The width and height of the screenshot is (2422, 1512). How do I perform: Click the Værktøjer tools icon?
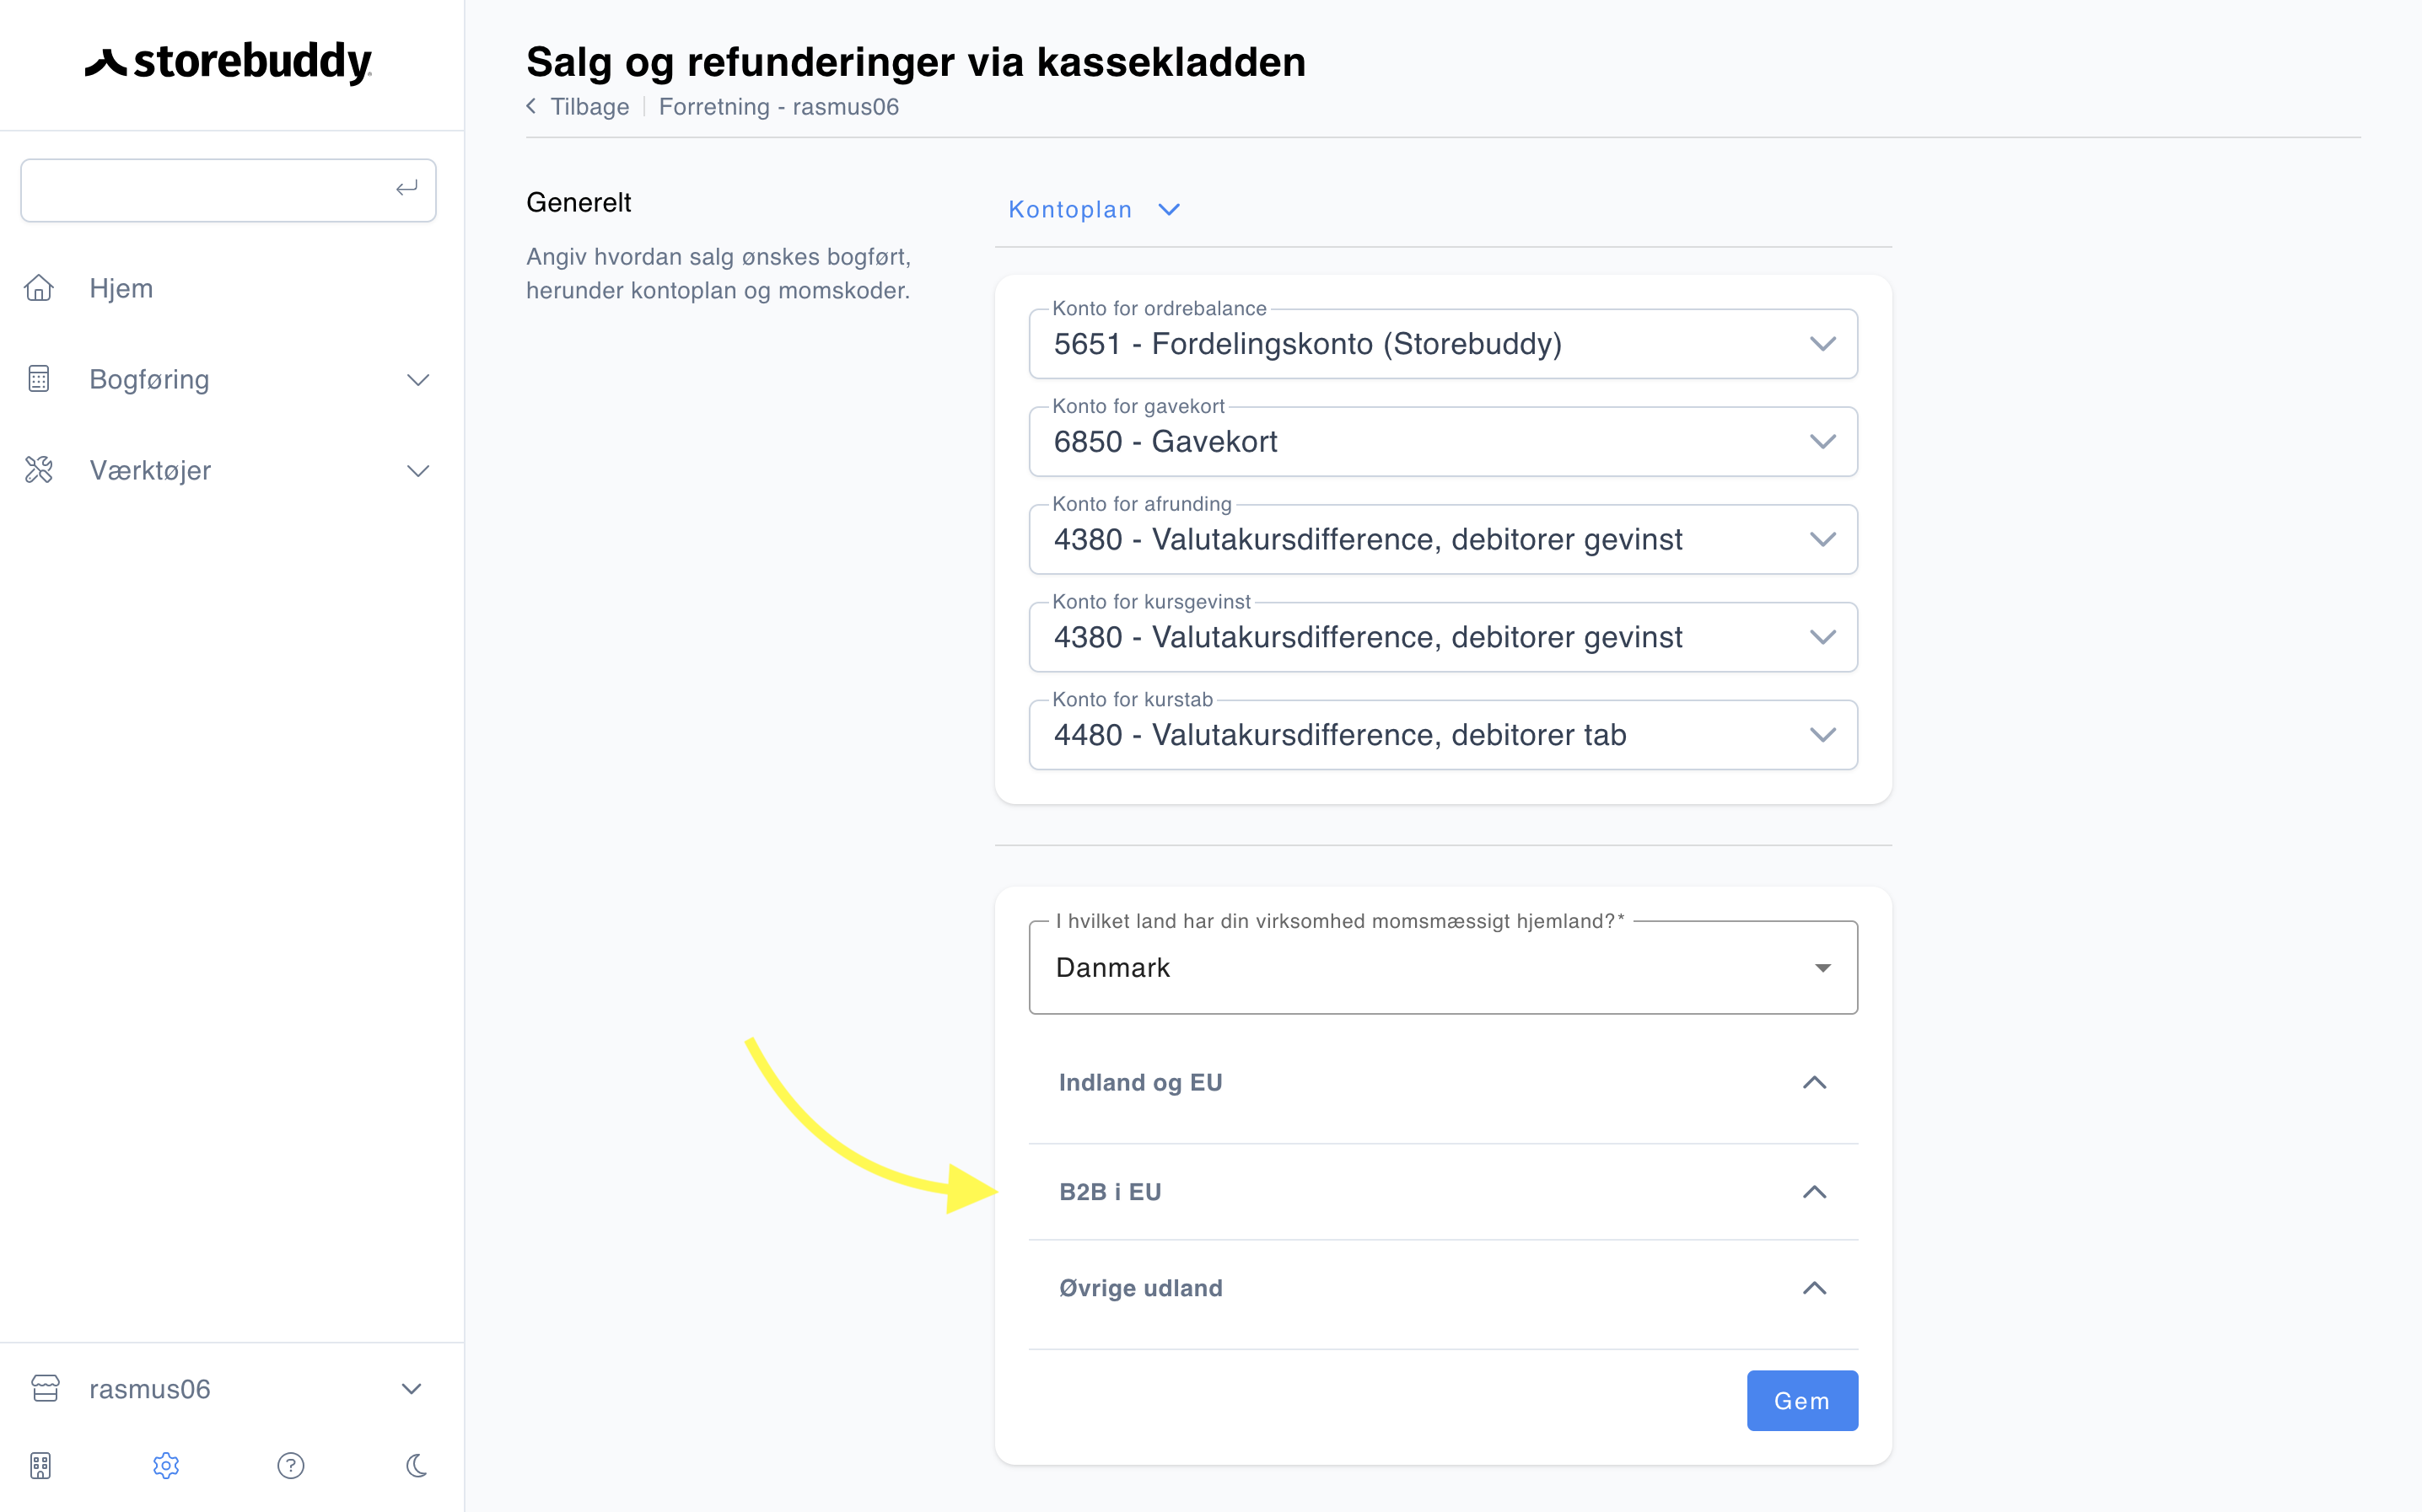(39, 470)
